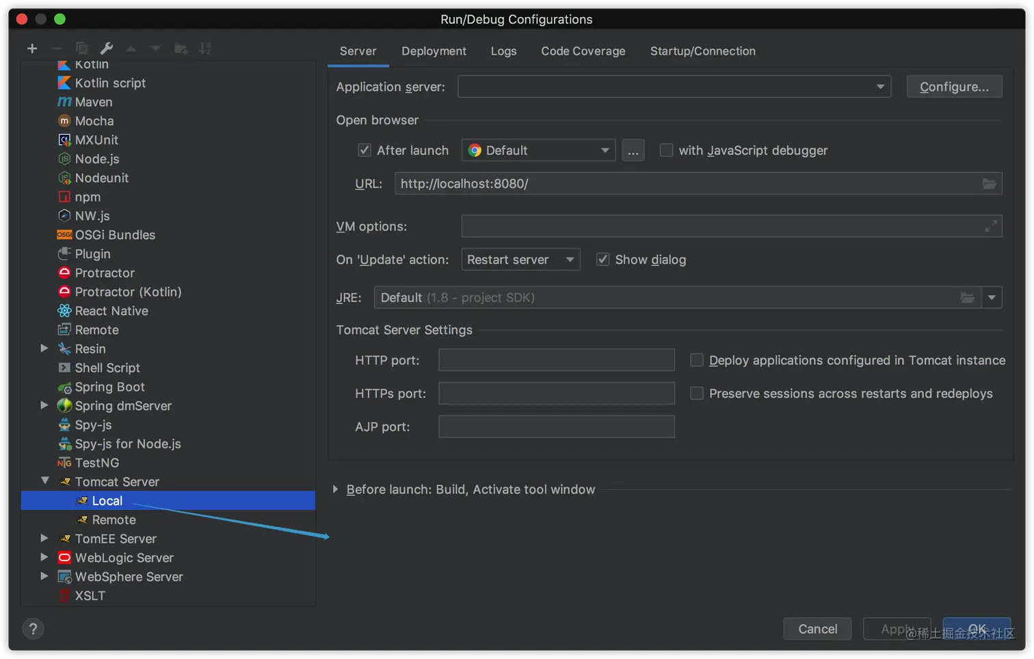The height and width of the screenshot is (659, 1034).
Task: Expand the Resin tree node
Action: 44,348
